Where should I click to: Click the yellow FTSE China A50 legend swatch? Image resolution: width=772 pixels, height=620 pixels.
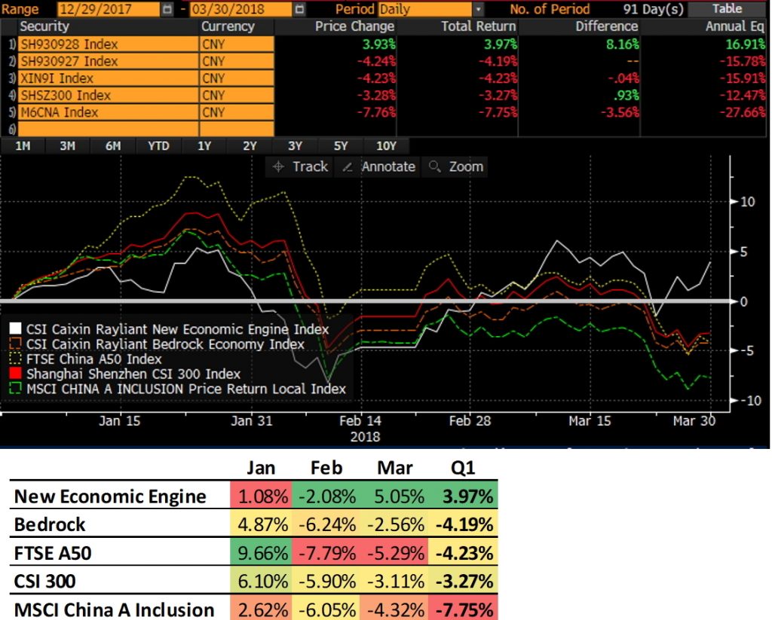[15, 359]
